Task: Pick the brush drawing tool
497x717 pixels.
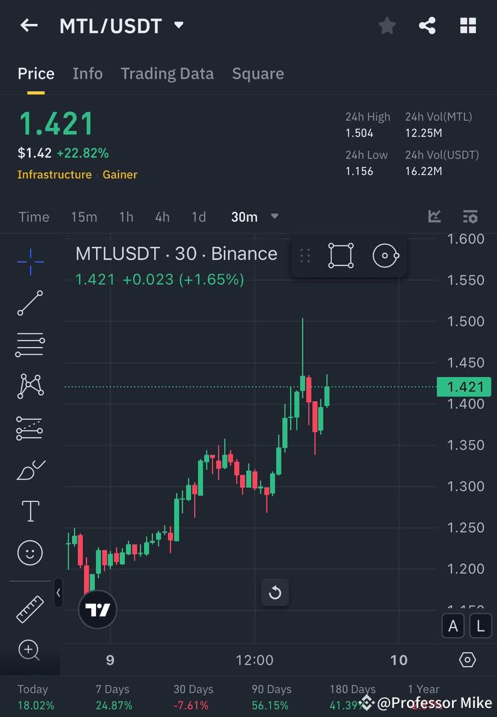Action: (x=30, y=470)
